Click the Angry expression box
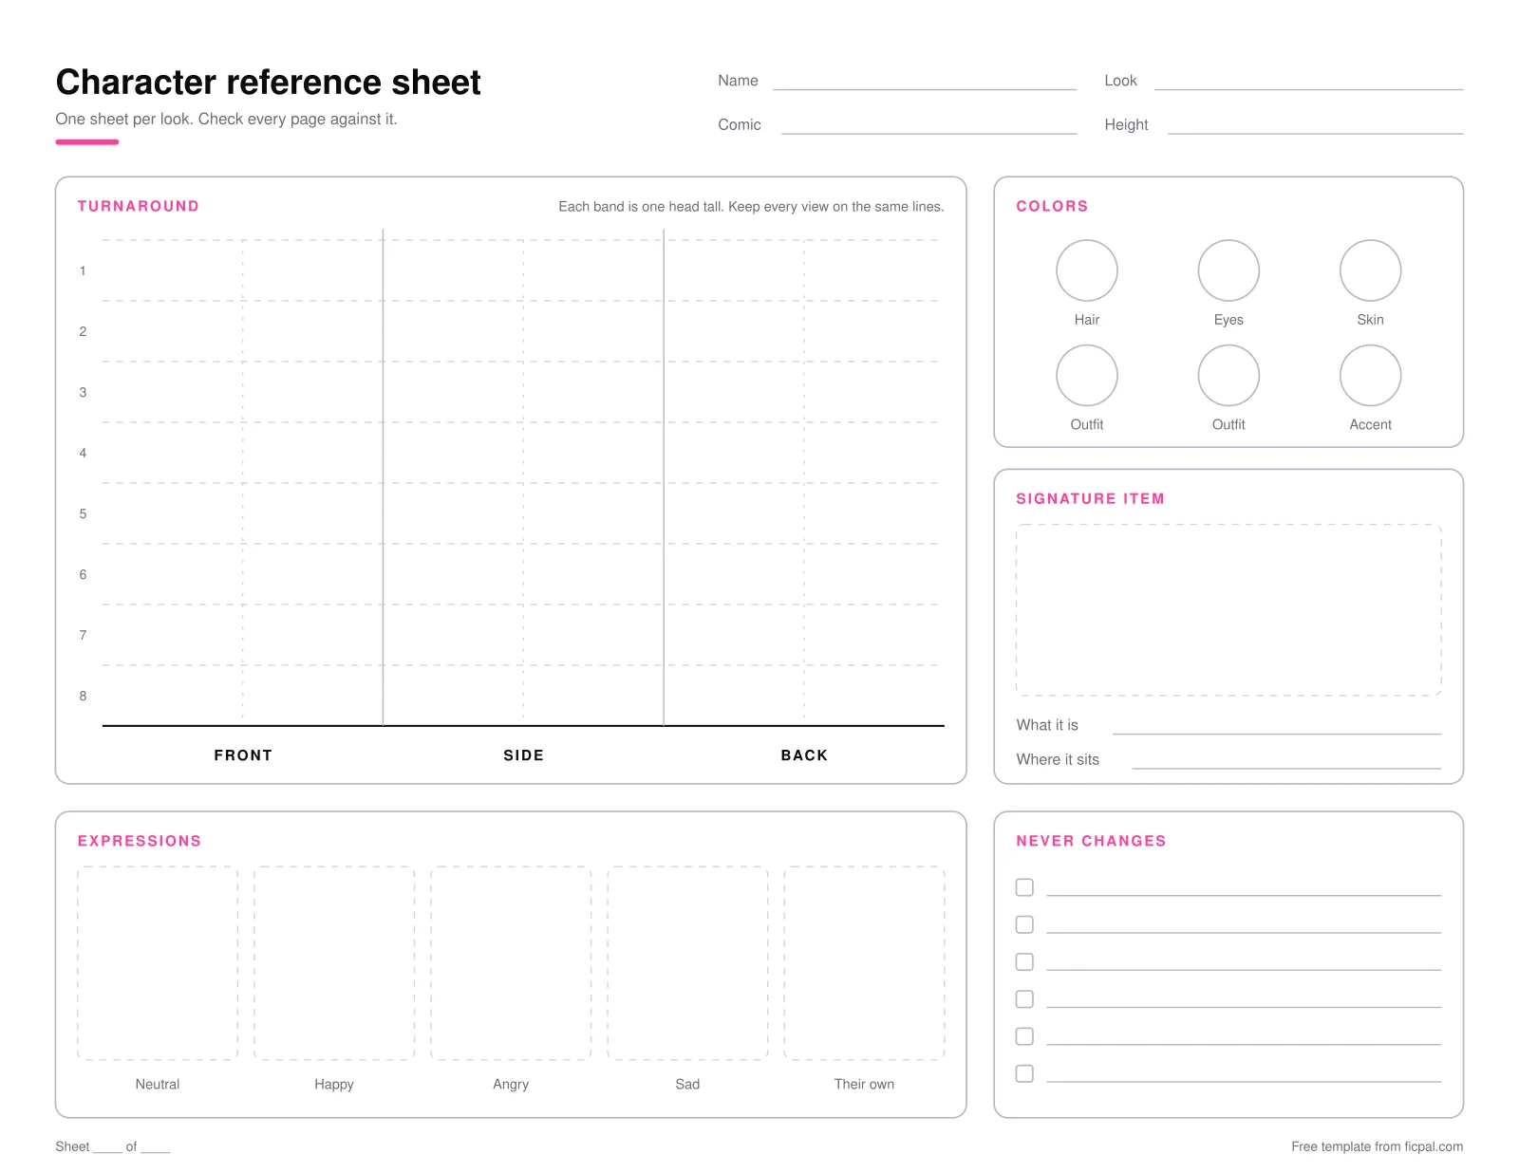This screenshot has height=1173, width=1519. click(x=511, y=962)
